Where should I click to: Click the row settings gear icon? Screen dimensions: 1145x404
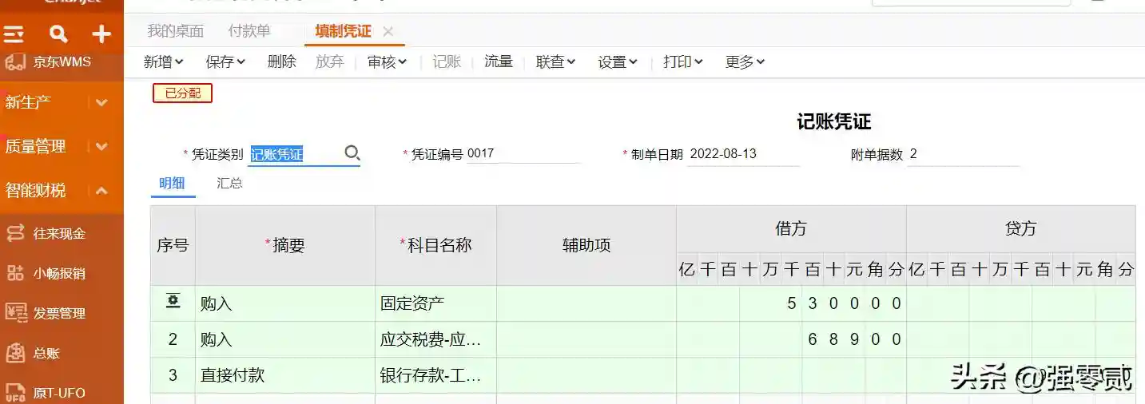[x=173, y=301]
